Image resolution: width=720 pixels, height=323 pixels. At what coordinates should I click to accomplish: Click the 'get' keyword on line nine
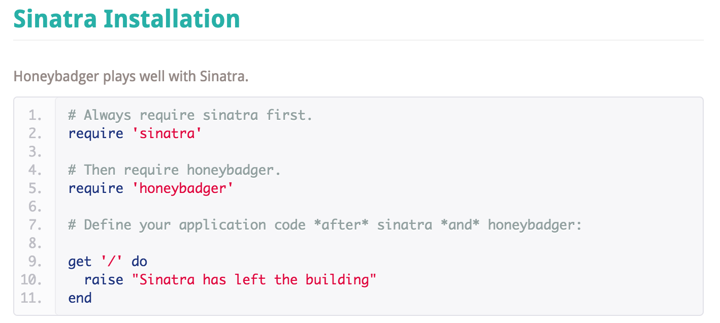[80, 262]
